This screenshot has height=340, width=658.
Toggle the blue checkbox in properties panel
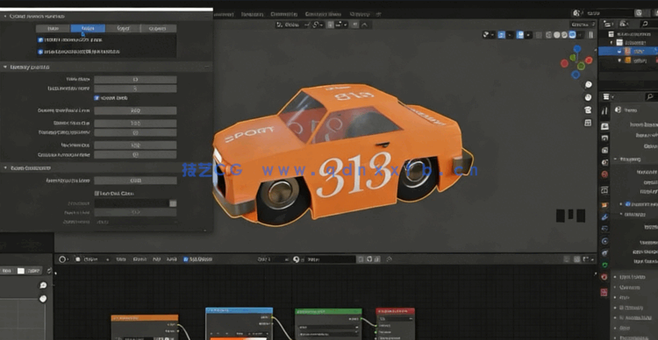coord(628,204)
